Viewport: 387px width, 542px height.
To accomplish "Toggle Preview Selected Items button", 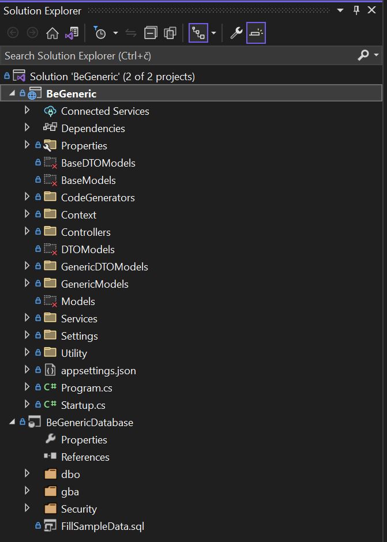I will (256, 33).
